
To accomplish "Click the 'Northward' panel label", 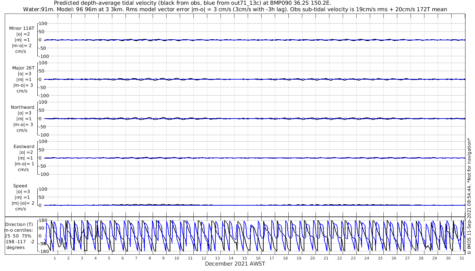I will [x=22, y=107].
